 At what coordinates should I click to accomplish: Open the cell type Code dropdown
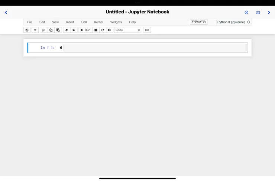pos(128,30)
